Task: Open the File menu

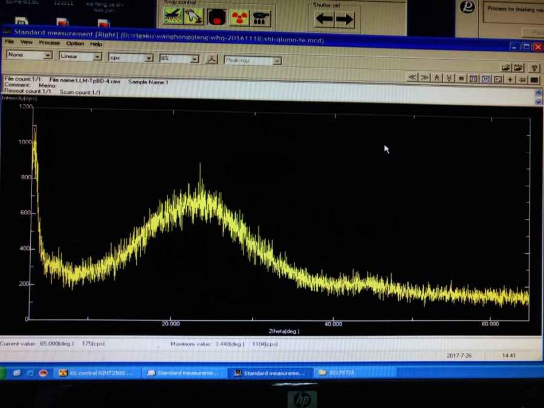Action: (9, 42)
